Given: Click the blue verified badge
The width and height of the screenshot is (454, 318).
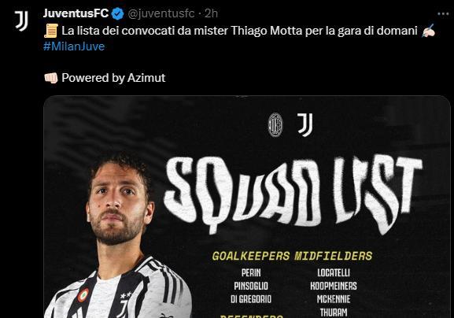Looking at the screenshot, I should coord(117,13).
